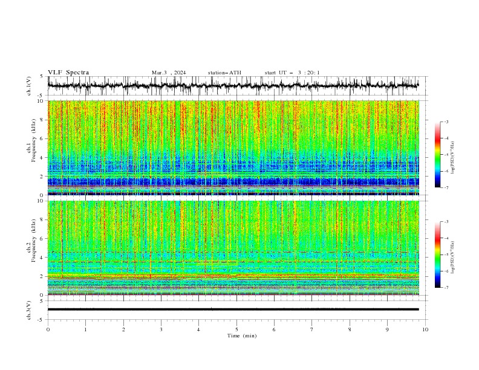
Task: Click the "VLF Spectra" title text
Action: pos(68,73)
